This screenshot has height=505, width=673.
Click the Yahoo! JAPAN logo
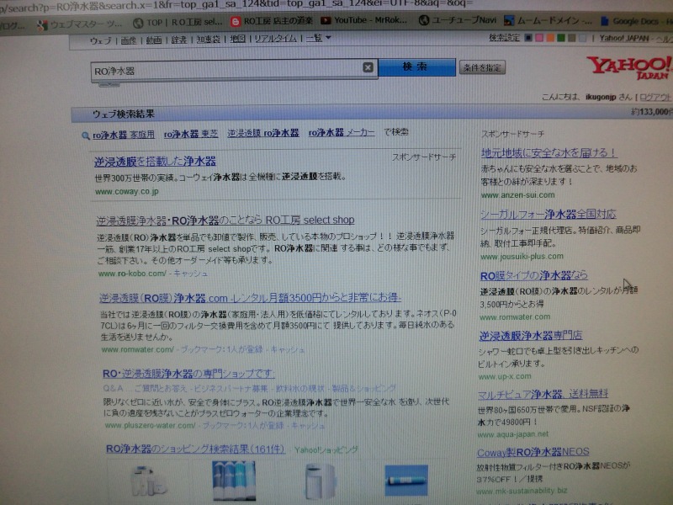629,67
